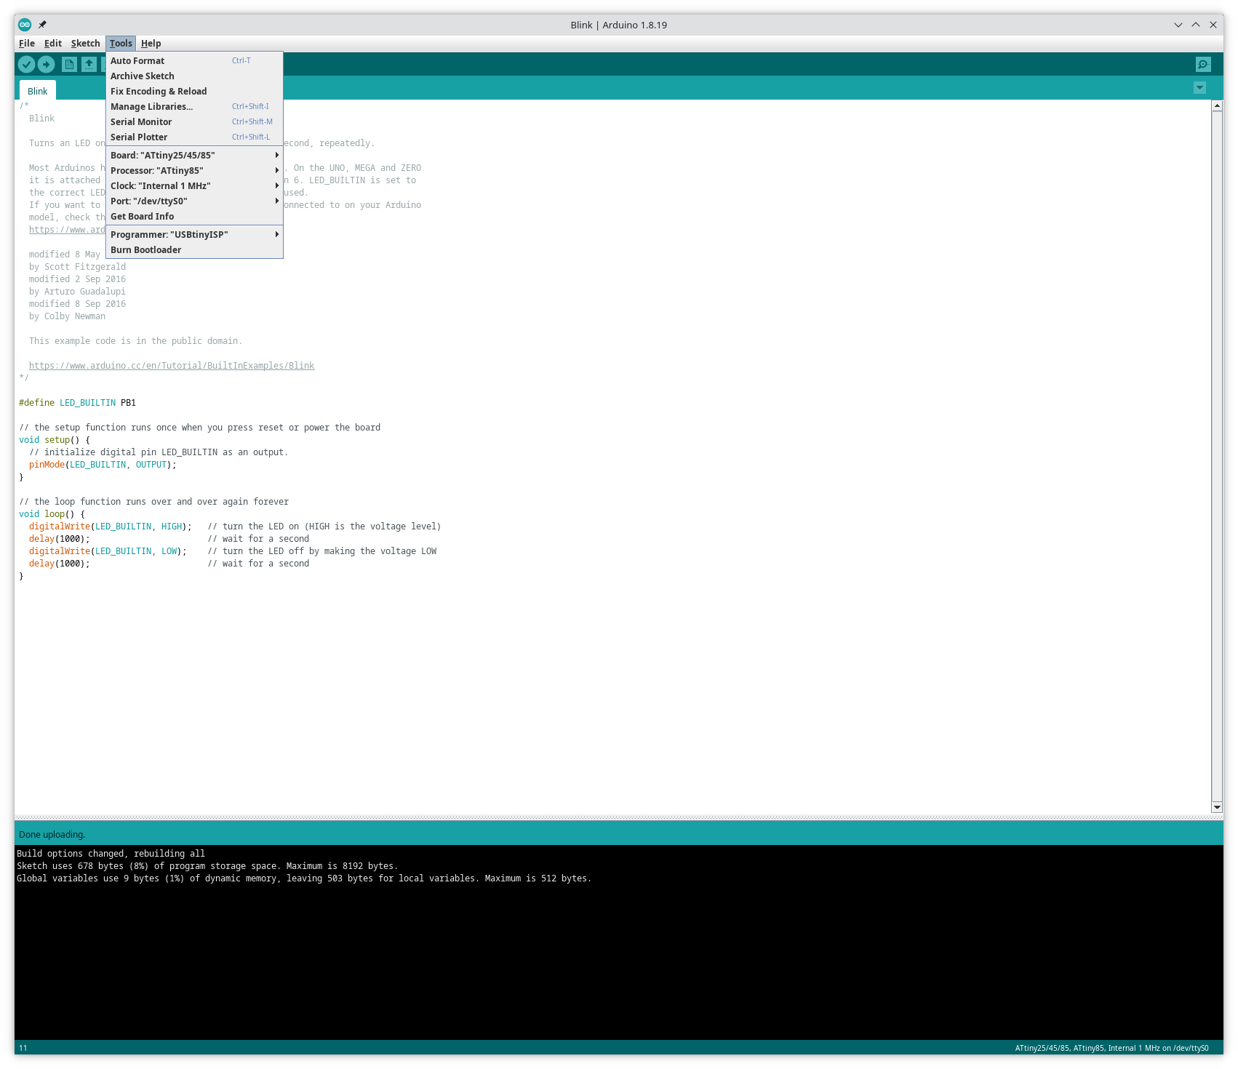
Task: Click the digitalWrite LOW code line
Action: tap(233, 551)
